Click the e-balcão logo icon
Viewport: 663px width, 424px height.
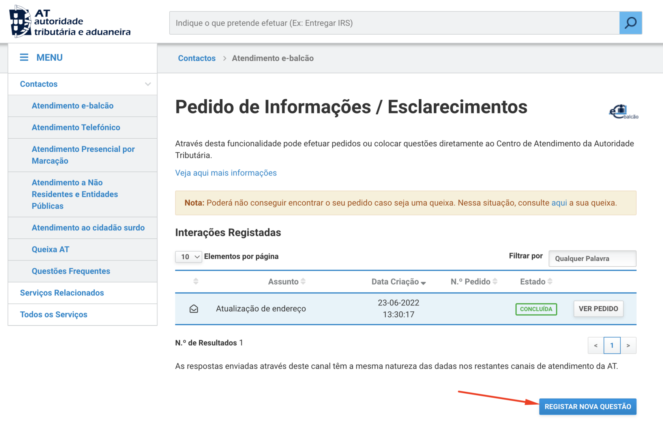[x=623, y=112]
